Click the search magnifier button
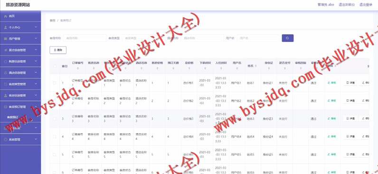Image resolution: width=378 pixels, height=174 pixels. point(288,38)
